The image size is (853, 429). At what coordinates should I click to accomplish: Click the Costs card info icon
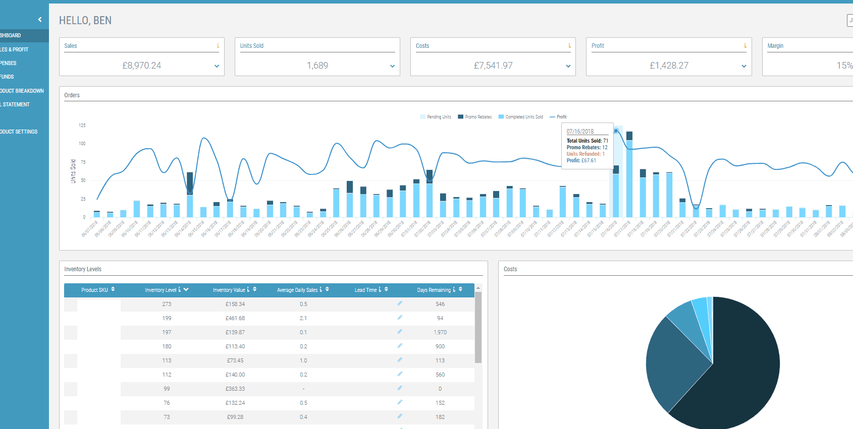570,46
